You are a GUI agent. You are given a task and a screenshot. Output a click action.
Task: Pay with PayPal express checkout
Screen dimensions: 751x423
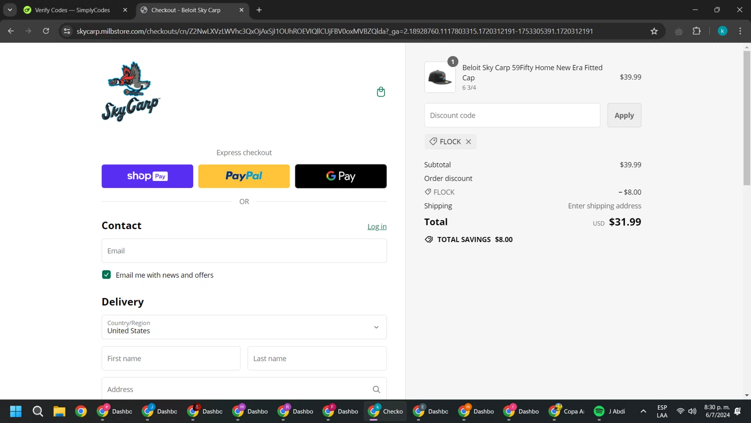point(244,176)
